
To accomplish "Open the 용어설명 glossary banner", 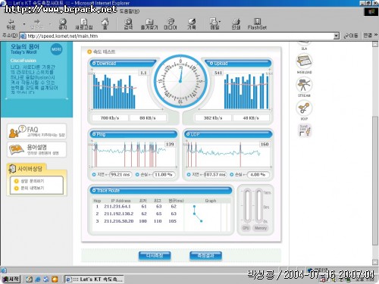I will pos(37,149).
